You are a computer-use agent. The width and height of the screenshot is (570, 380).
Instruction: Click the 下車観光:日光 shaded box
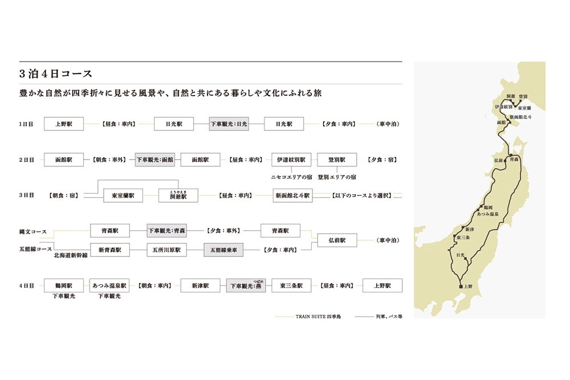[229, 124]
